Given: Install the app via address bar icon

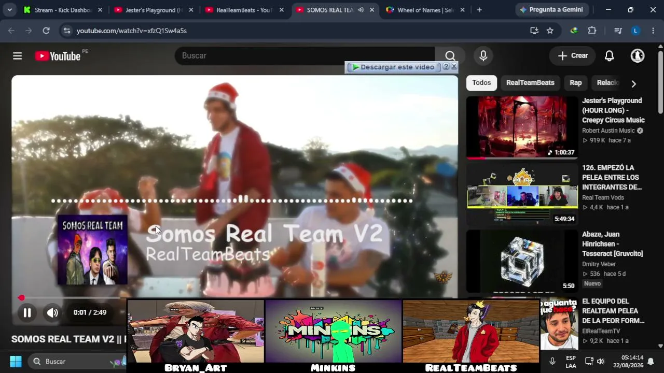Looking at the screenshot, I should click(534, 31).
